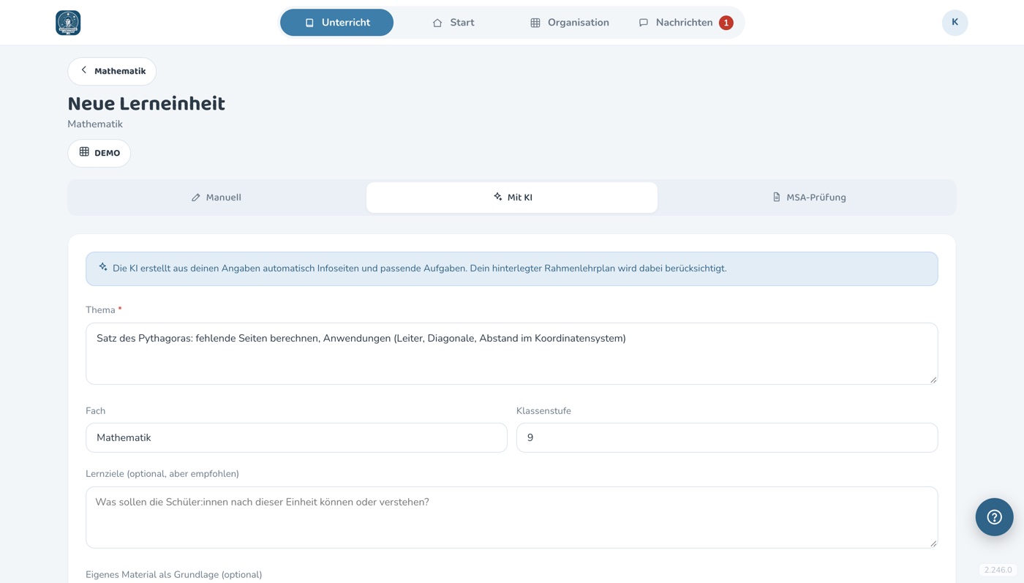Go back to Mathematik
This screenshot has width=1024, height=583.
click(x=112, y=71)
